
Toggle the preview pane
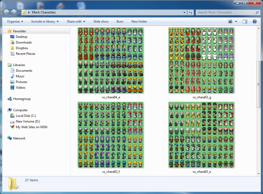(245, 21)
